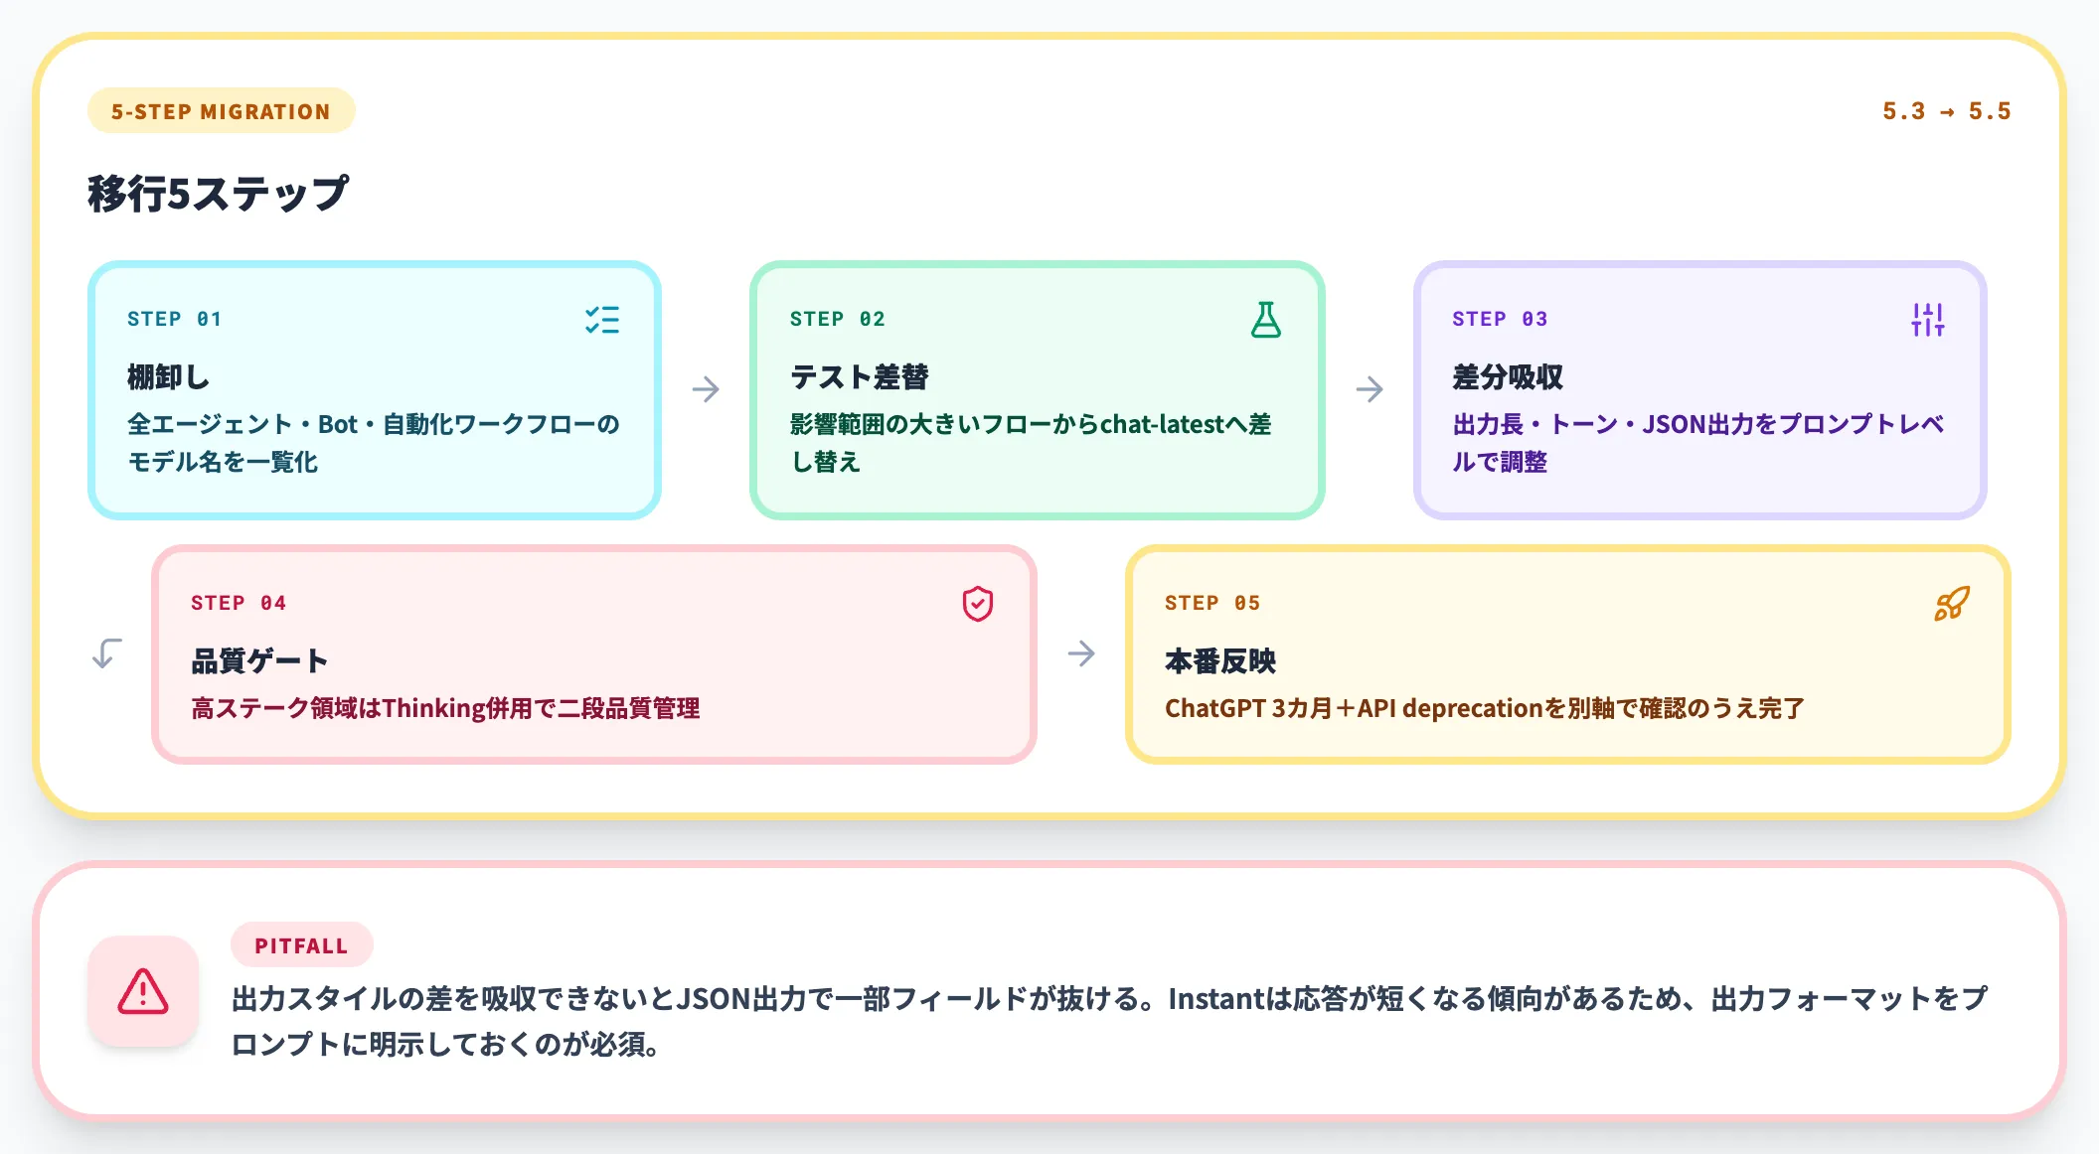Click the ChatGPT 3カ月＋API deprecation description
Screen dimensions: 2099x1154
coord(1485,708)
